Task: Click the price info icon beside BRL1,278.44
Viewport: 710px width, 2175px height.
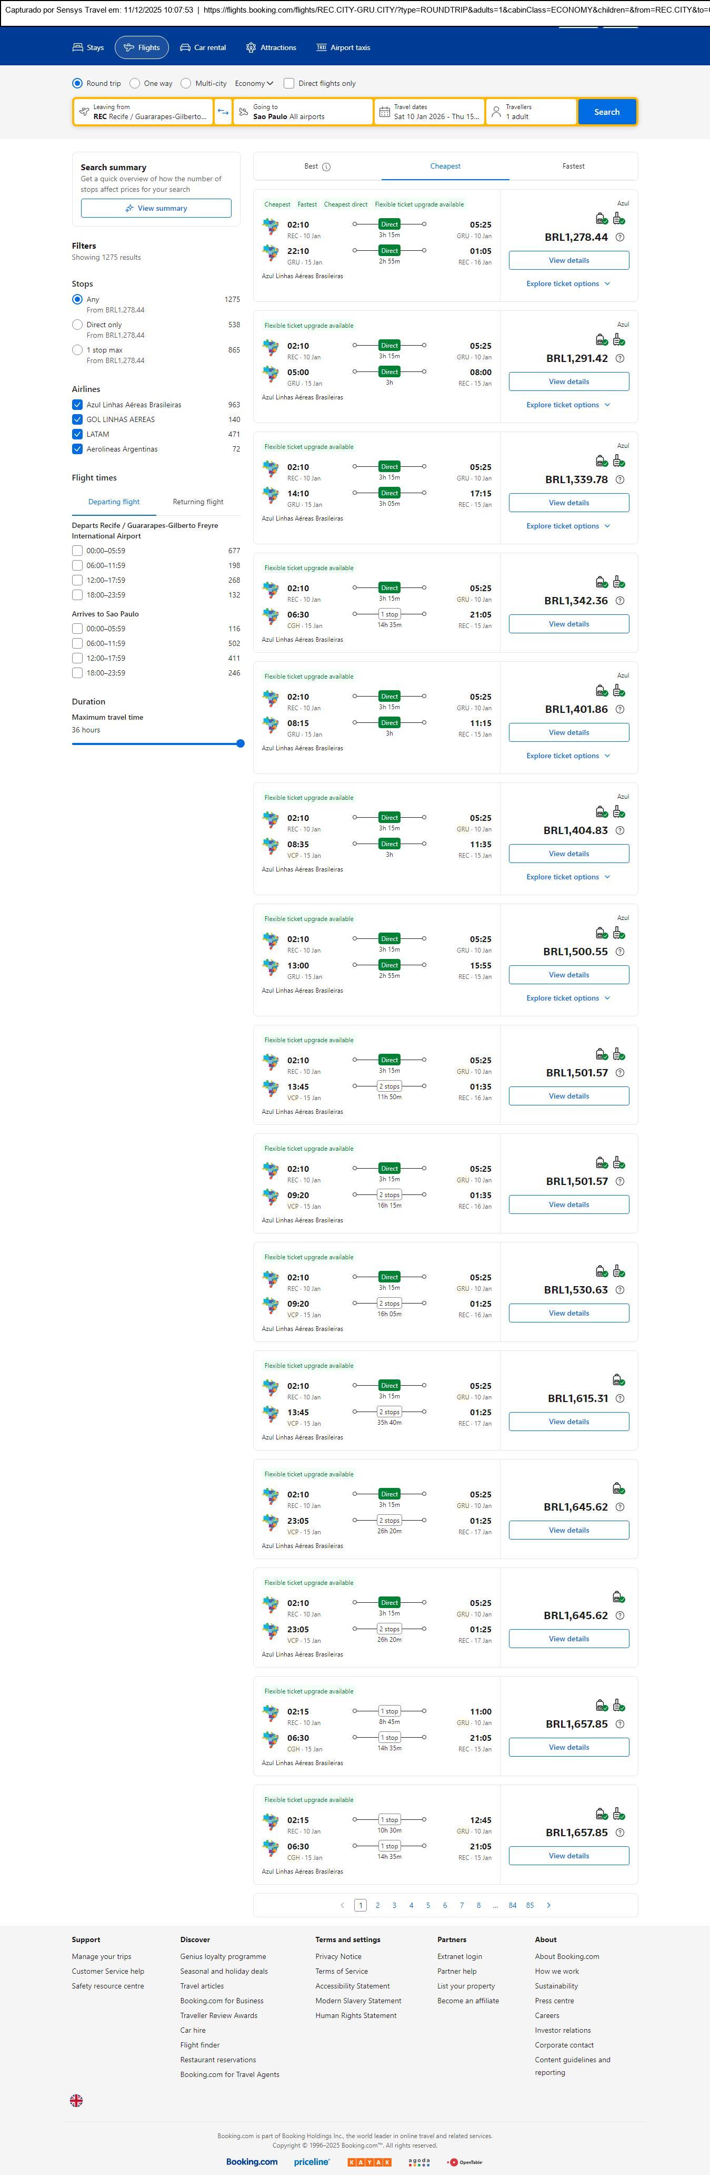Action: [620, 237]
